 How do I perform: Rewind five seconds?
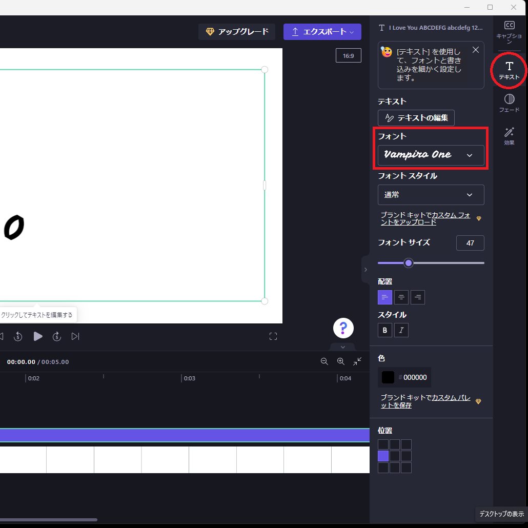point(18,336)
